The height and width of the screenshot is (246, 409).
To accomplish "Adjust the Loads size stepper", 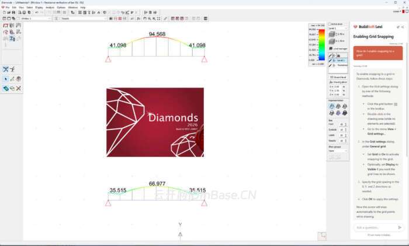I will tap(346, 135).
